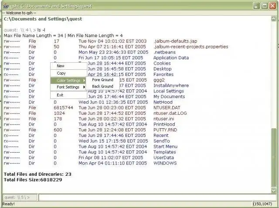
Task: Click the 600 file size value
Action: click(58, 130)
